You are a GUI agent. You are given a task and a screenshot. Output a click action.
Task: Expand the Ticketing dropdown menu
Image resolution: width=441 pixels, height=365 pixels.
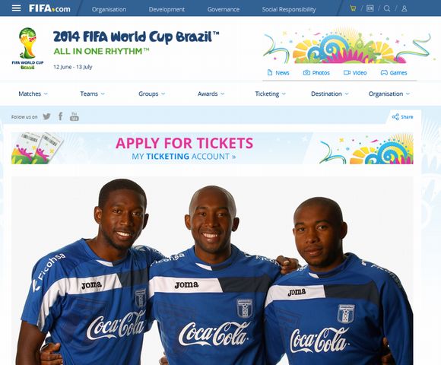click(x=270, y=94)
